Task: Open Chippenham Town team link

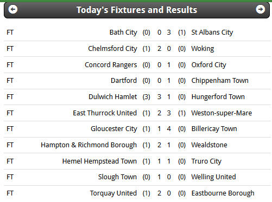Action: tap(220, 81)
